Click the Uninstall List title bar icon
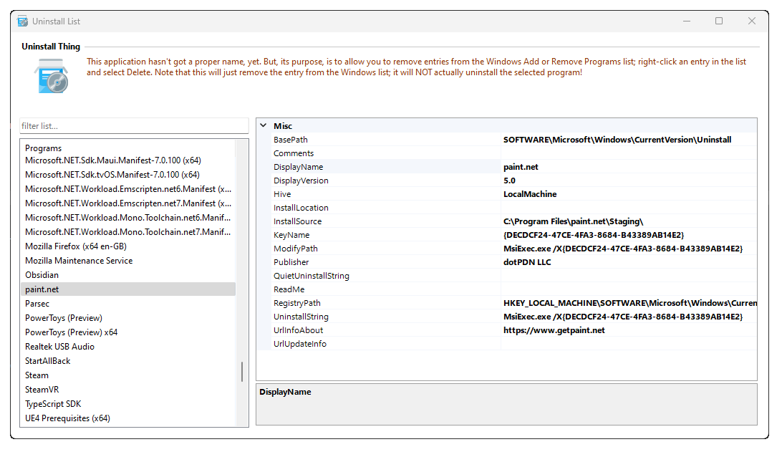Image resolution: width=782 pixels, height=452 pixels. point(22,21)
